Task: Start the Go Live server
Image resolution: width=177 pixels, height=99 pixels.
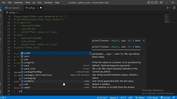Action: [x=165, y=98]
